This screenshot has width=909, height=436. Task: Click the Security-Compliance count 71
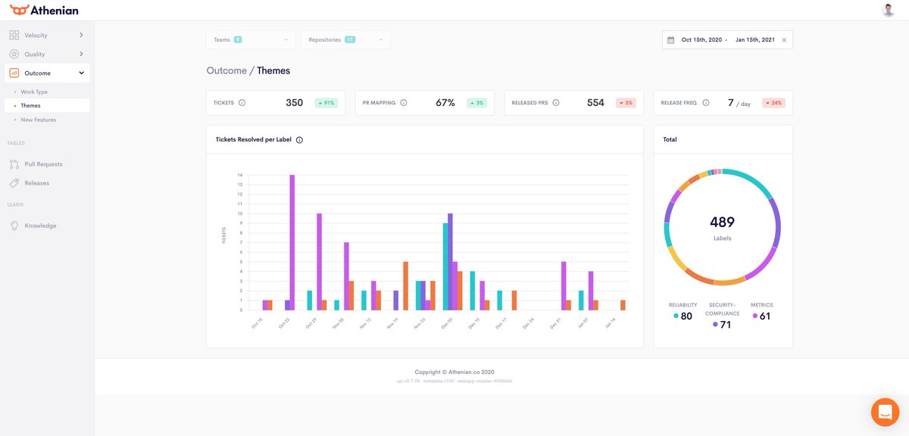tap(725, 325)
